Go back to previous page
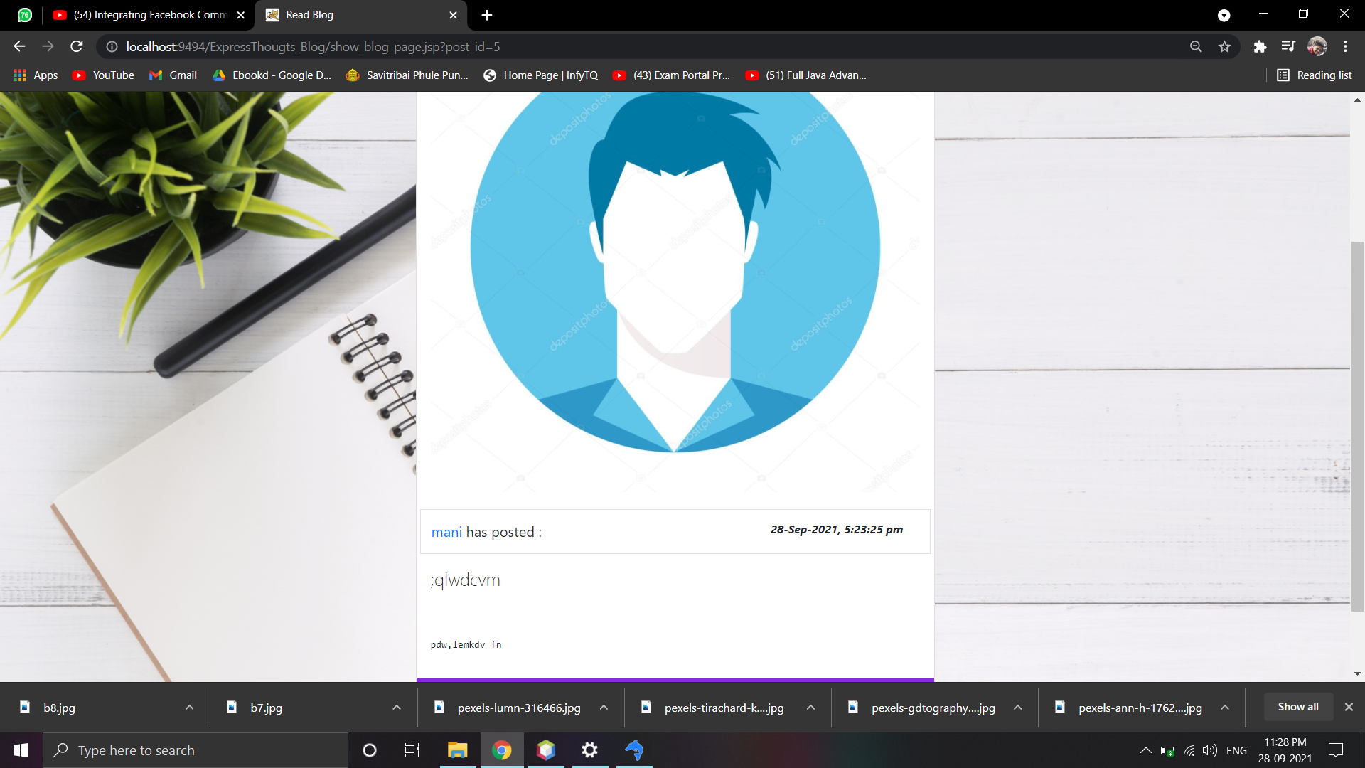1365x768 pixels. [x=19, y=47]
